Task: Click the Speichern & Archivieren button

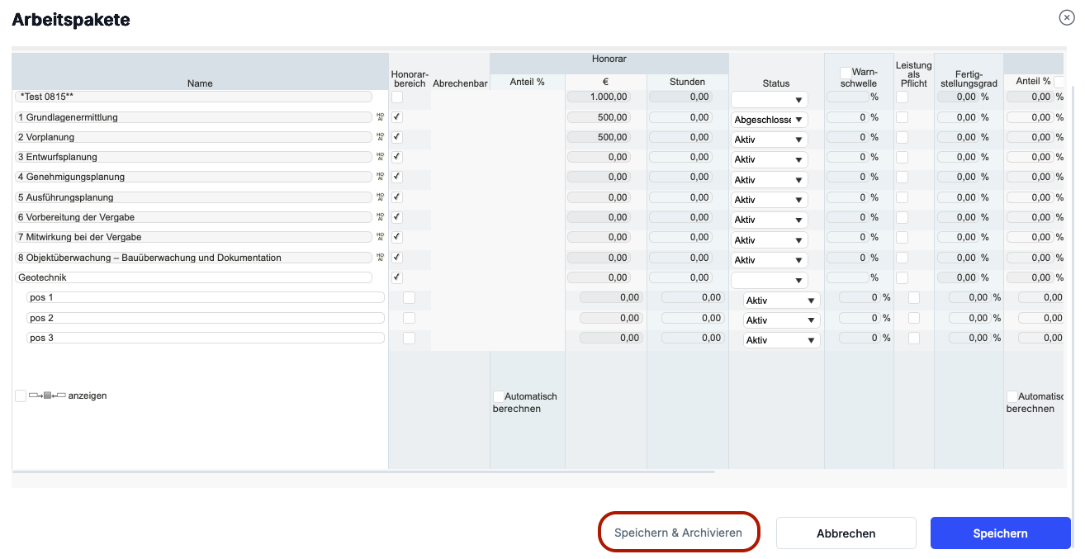Action: click(x=678, y=533)
